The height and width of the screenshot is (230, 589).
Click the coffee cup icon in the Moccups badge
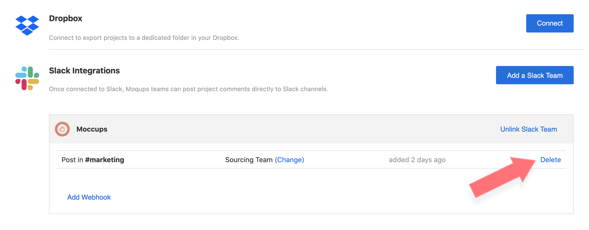tap(62, 129)
